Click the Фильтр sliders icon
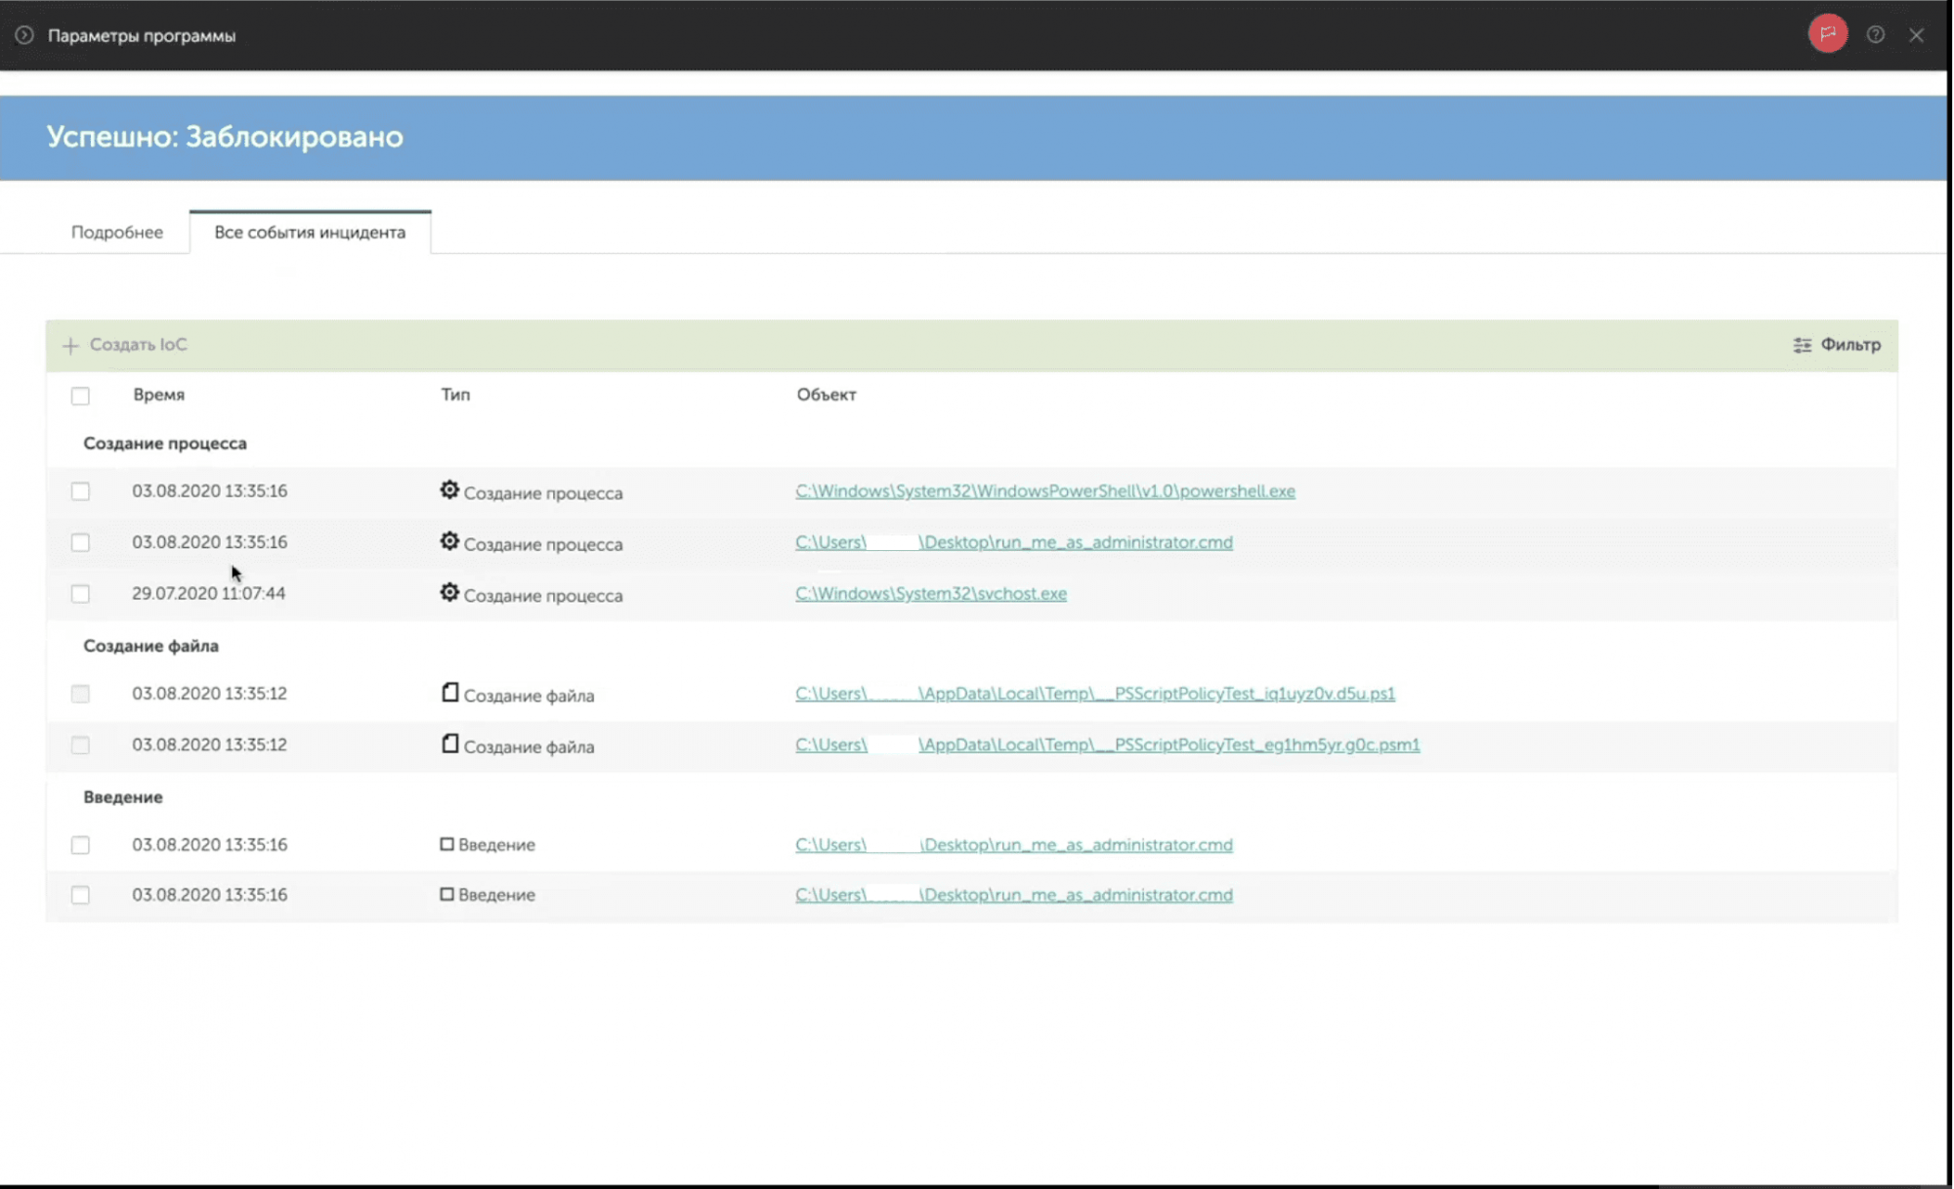 tap(1802, 345)
